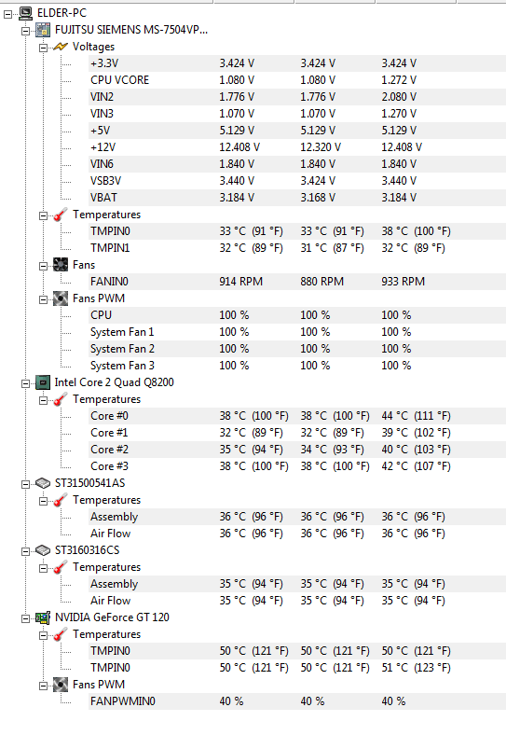Image resolution: width=506 pixels, height=735 pixels.
Task: Click the 12.320 V value
Action: [321, 147]
